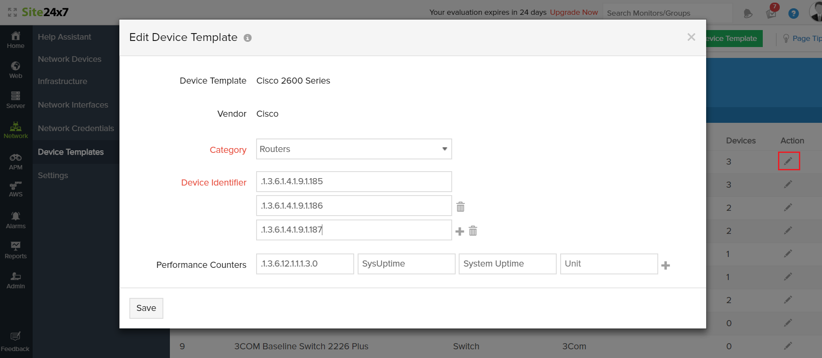Click the device identifier field ending 187
The height and width of the screenshot is (358, 822).
tap(354, 230)
